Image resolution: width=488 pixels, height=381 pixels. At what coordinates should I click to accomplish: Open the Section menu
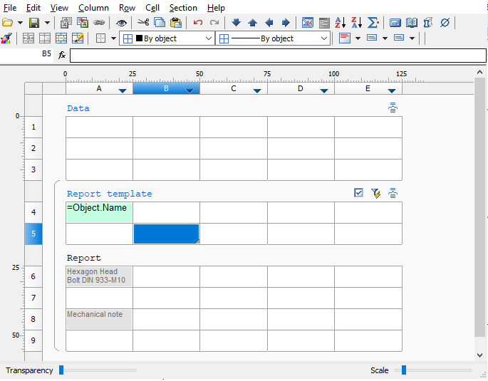[183, 8]
